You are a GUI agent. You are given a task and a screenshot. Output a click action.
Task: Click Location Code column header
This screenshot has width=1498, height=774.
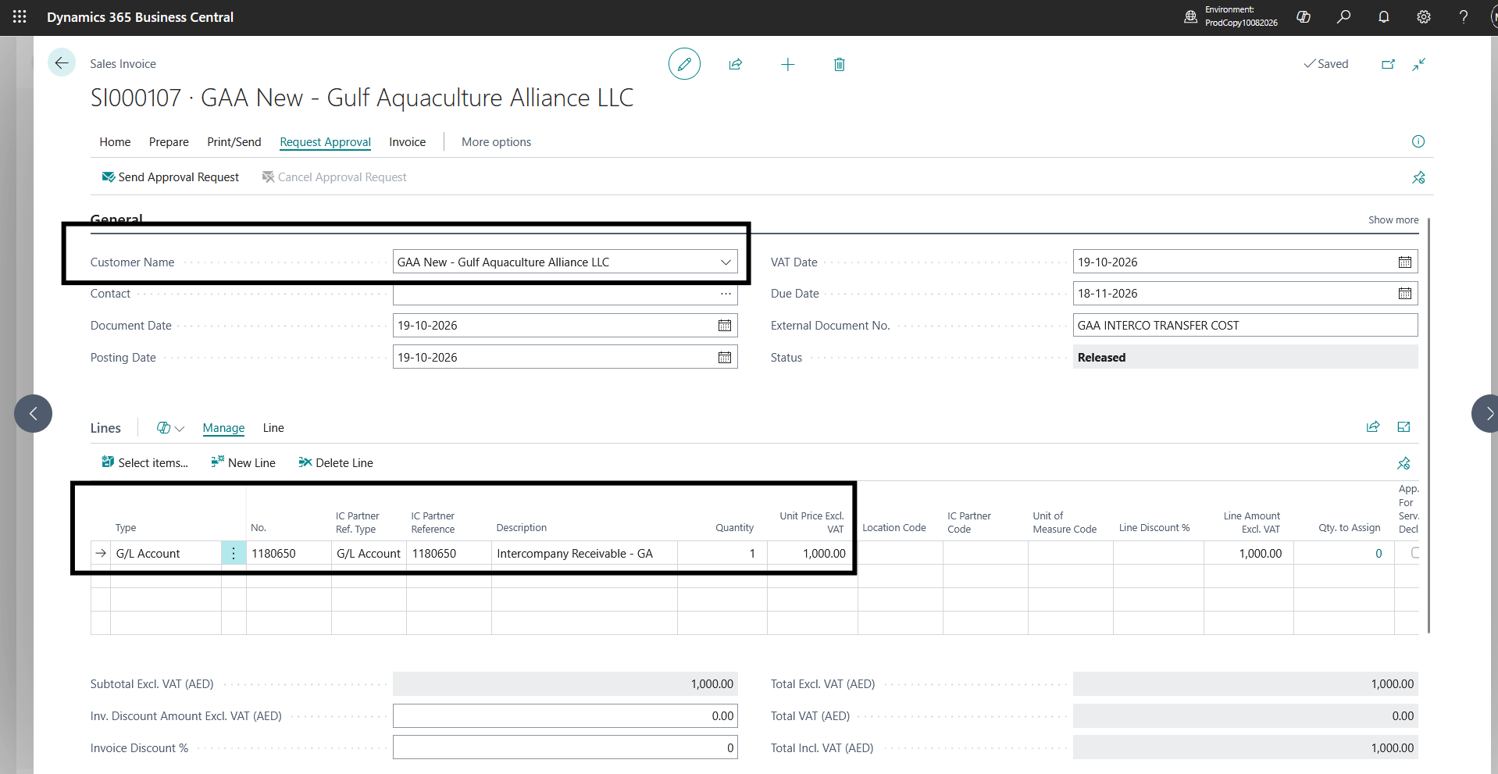(x=893, y=528)
